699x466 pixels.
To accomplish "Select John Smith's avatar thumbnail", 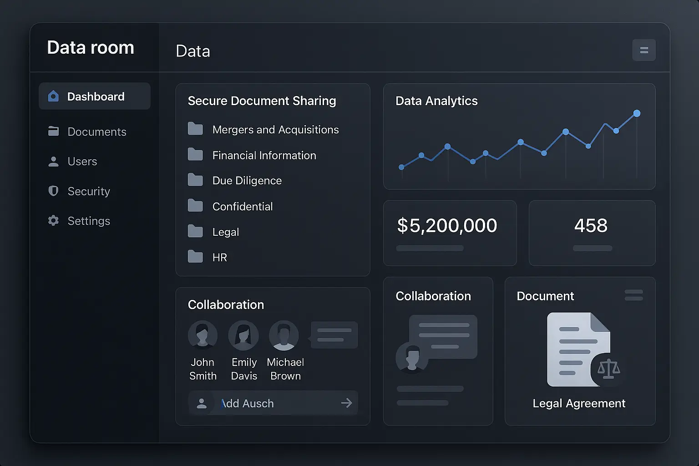I will tap(203, 335).
